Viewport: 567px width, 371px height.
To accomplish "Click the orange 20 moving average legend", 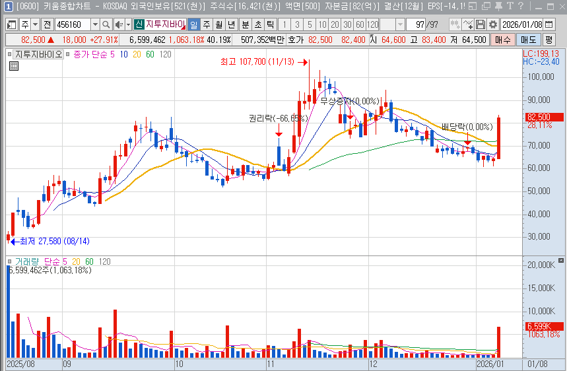I will pyautogui.click(x=137, y=55).
